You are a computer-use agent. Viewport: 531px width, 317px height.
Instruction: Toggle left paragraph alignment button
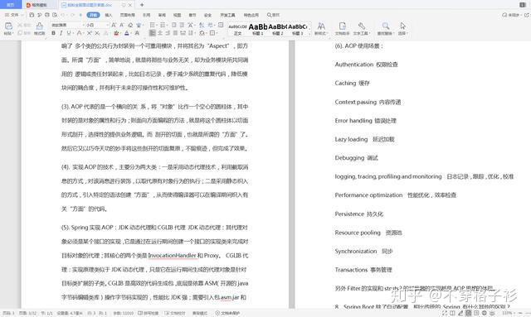pyautogui.click(x=153, y=33)
